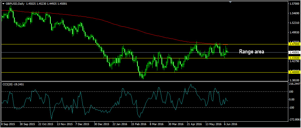Screen dimensions: 301x128
Task: Click the 21 Apr 2016 date label
Action: 194,124
